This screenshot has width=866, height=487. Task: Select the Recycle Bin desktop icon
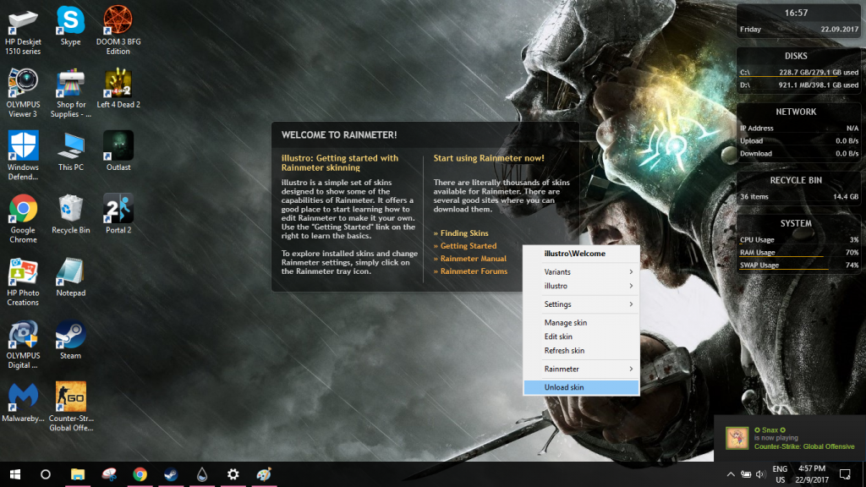click(71, 214)
